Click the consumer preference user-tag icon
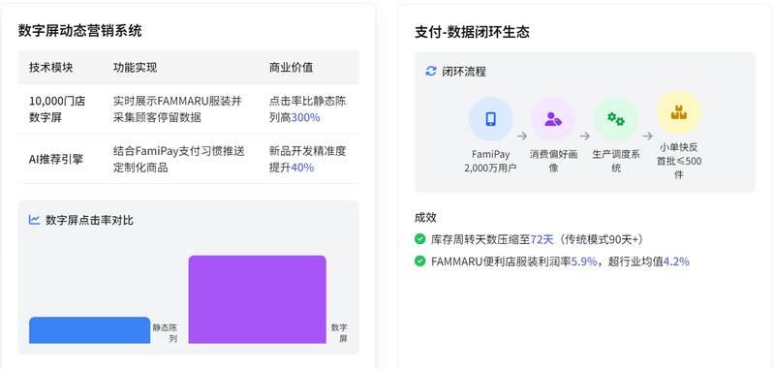The height and width of the screenshot is (369, 775). (553, 119)
